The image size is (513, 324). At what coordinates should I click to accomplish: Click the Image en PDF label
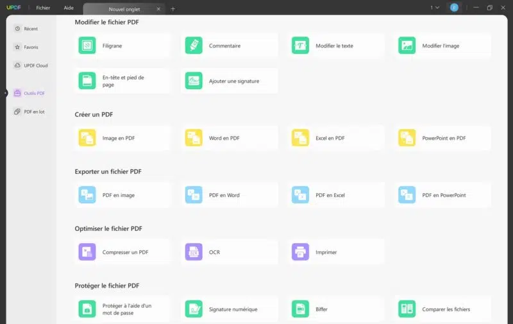[119, 138]
